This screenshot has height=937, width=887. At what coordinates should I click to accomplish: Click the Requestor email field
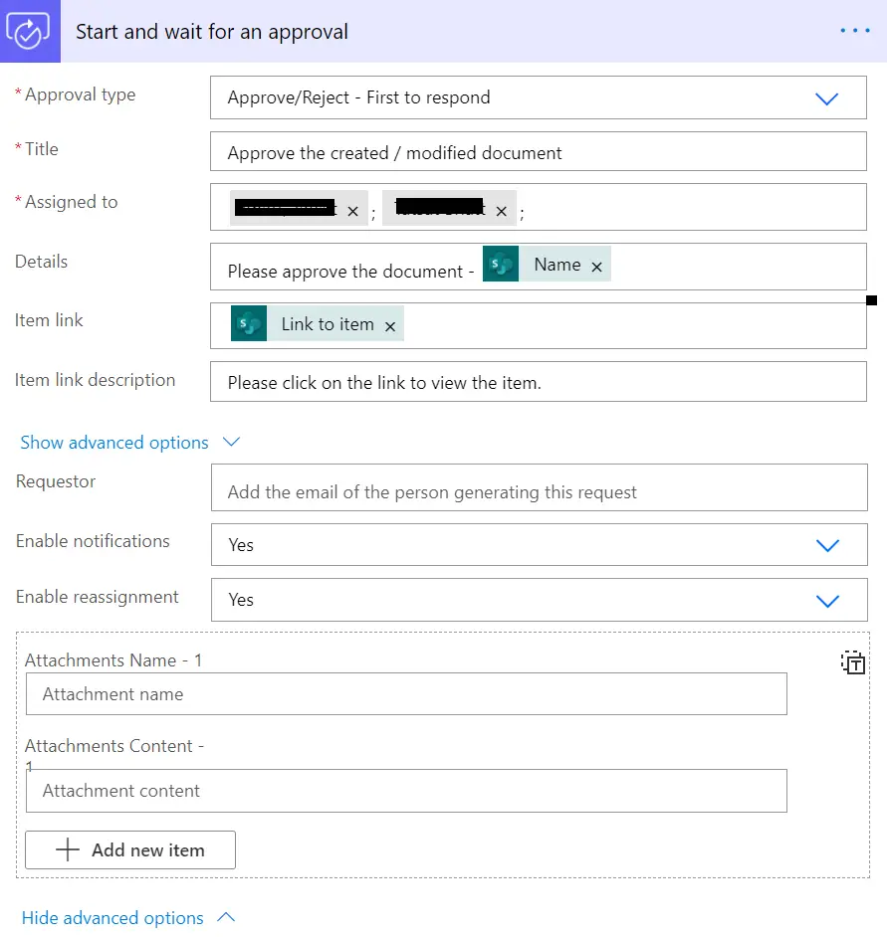[538, 491]
